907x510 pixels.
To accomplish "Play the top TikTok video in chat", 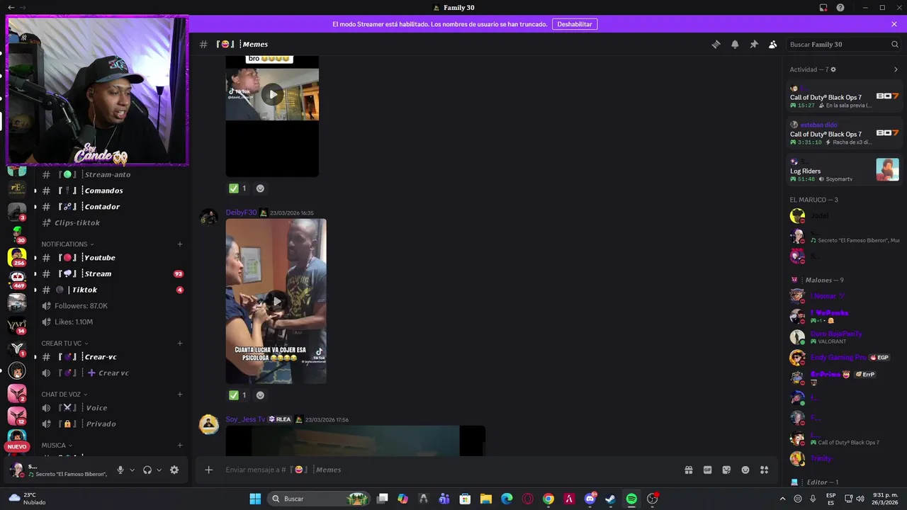I will [272, 94].
